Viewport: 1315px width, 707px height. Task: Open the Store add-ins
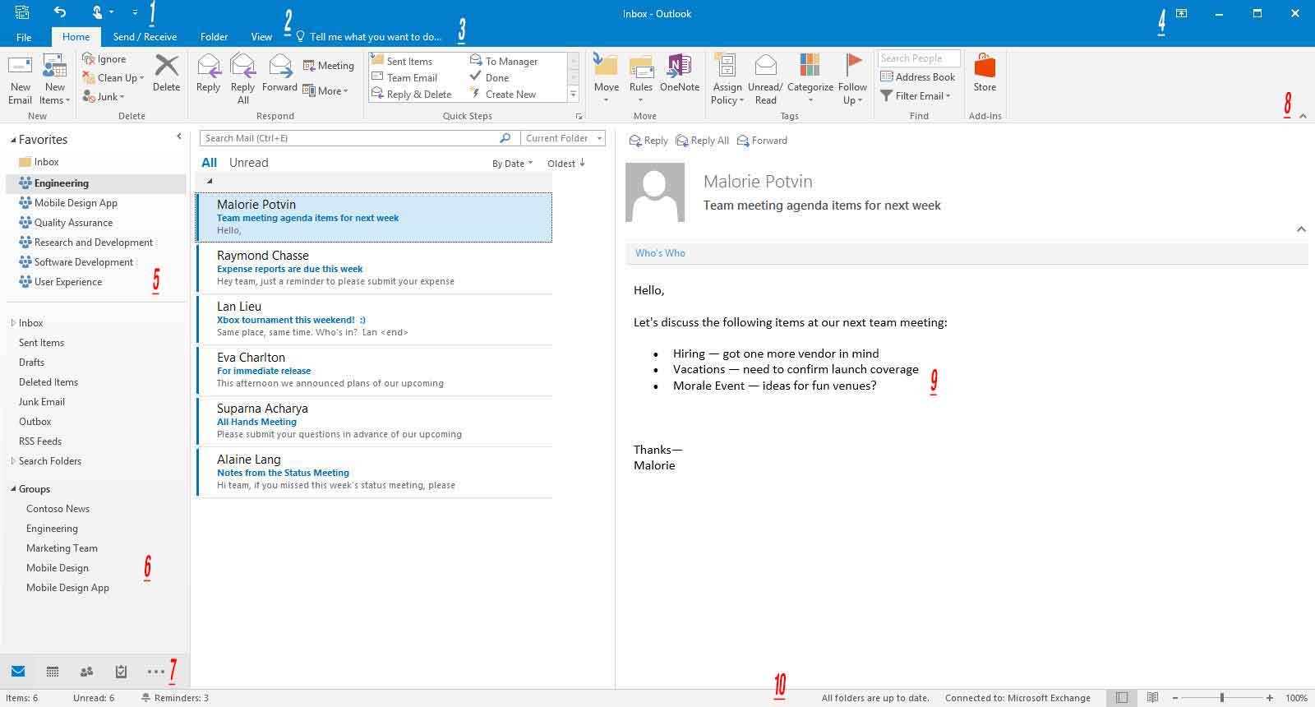[985, 73]
